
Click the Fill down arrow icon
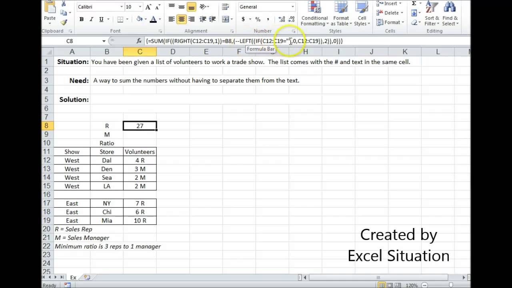414,13
